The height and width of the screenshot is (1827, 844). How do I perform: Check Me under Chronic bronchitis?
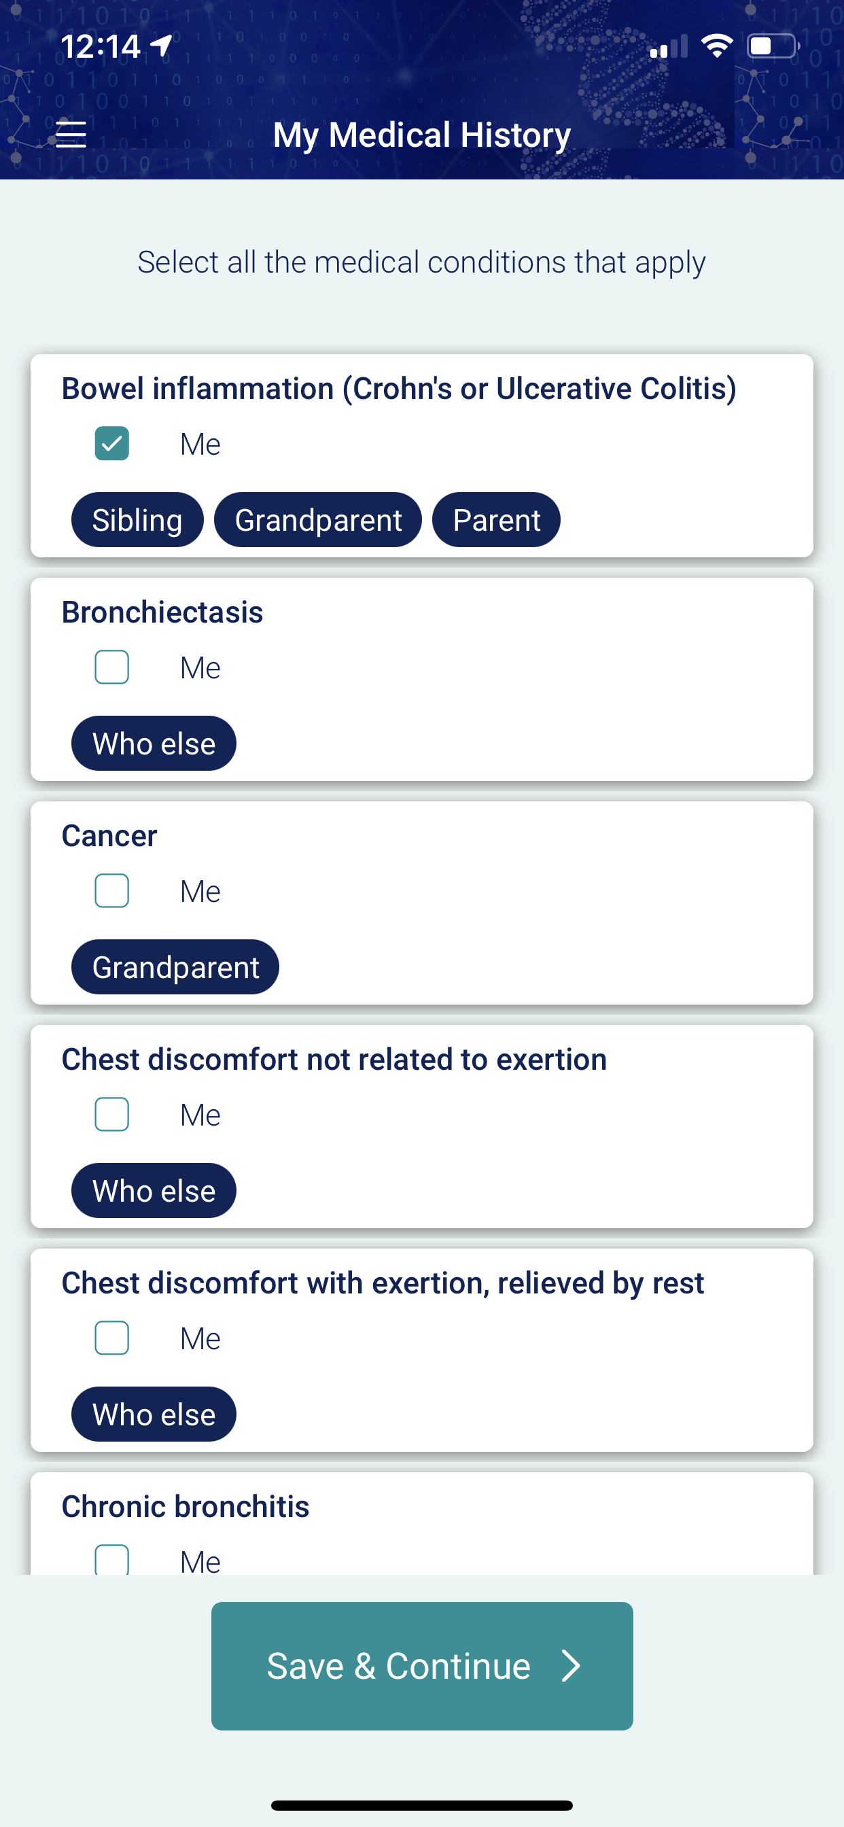[111, 1559]
